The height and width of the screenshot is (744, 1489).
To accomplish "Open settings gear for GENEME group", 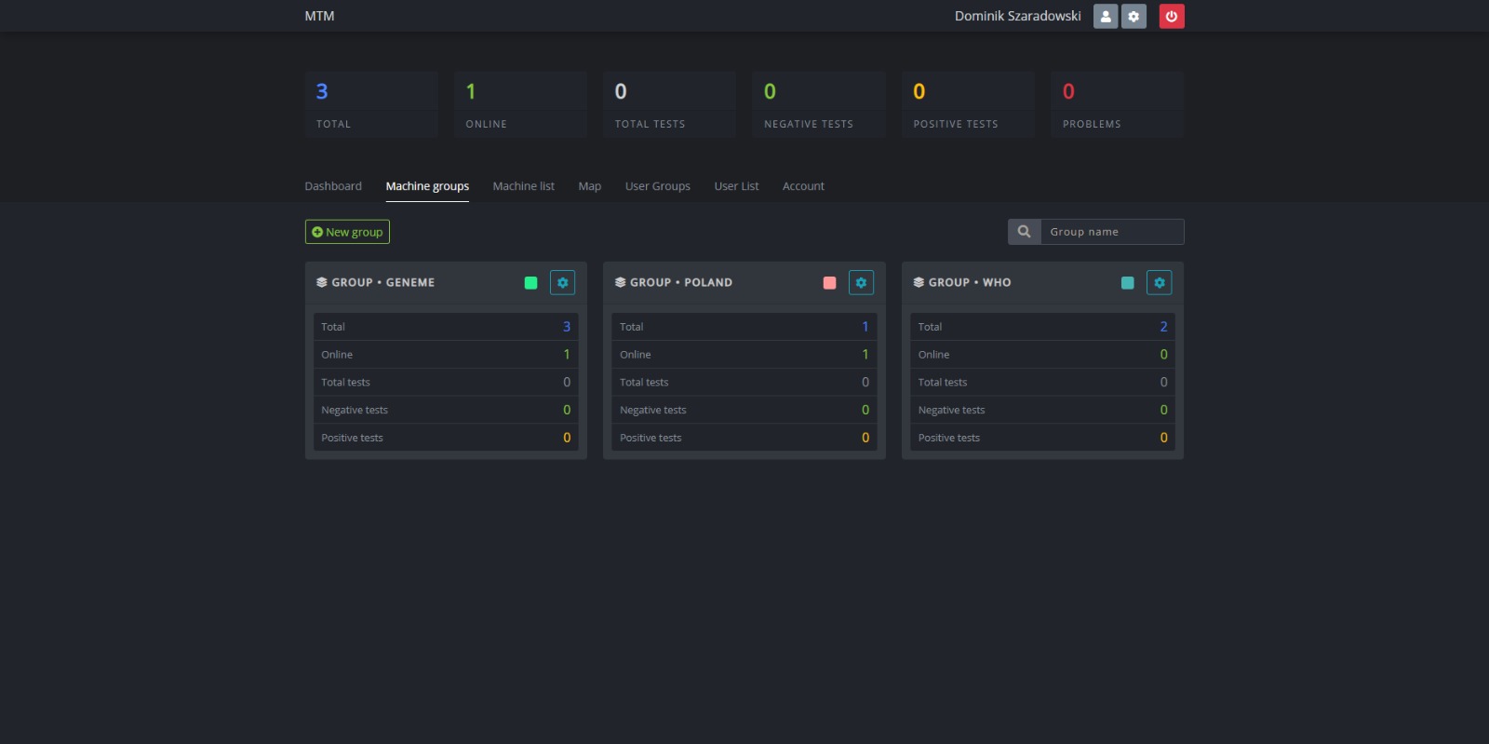I will pos(562,282).
